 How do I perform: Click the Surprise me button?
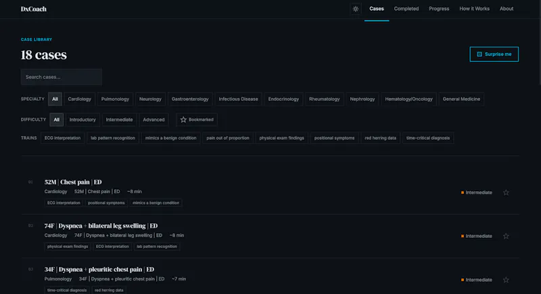click(494, 54)
